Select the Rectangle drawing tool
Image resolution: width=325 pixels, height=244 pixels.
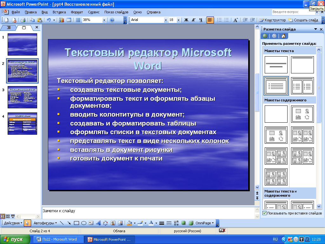[76, 223]
